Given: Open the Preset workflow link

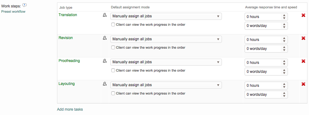Looking at the screenshot, I should coord(13,11).
